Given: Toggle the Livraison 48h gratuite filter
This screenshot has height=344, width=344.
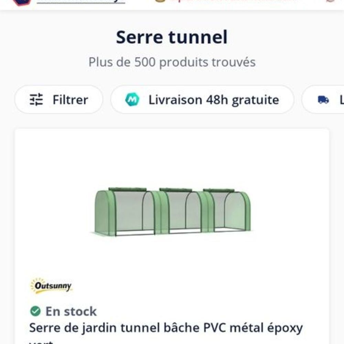Looking at the screenshot, I should pyautogui.click(x=202, y=100).
